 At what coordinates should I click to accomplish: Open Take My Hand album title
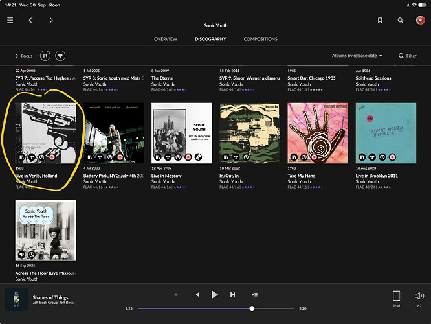click(x=302, y=176)
